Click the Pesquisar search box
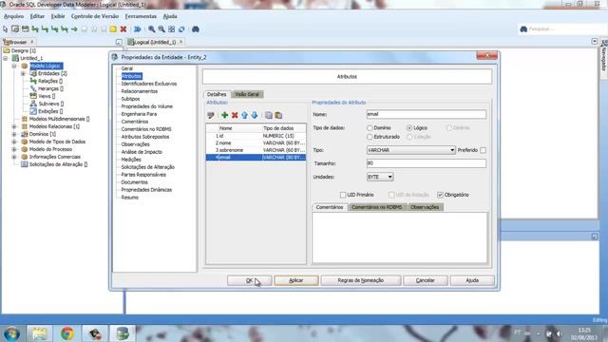608x342 pixels. (x=562, y=29)
